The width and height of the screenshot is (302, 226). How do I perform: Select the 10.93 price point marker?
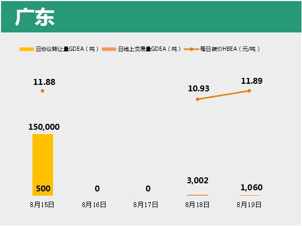(x=198, y=99)
